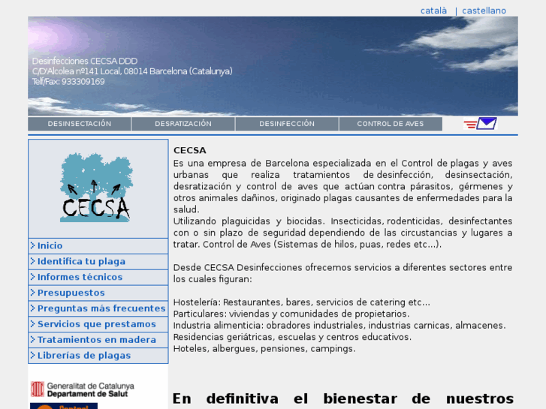This screenshot has height=409, width=546.
Task: Click 'Industria alimenticia' line
Action: pyautogui.click(x=339, y=326)
